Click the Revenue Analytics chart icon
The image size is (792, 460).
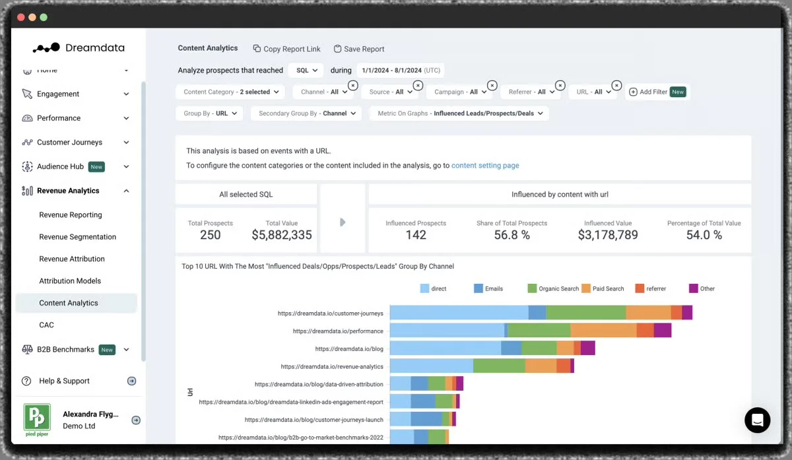(27, 191)
